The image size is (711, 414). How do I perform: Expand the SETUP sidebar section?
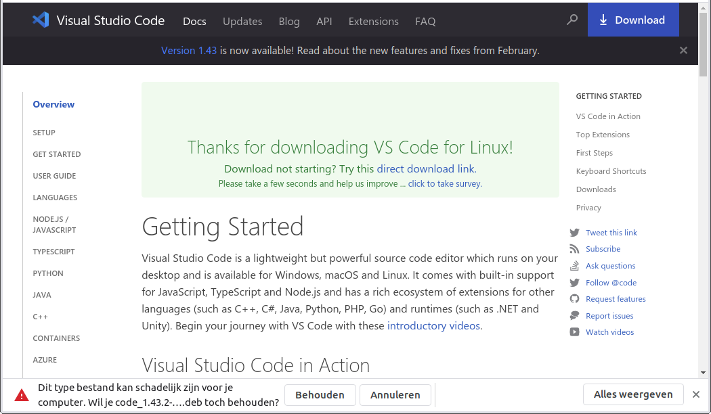coord(44,133)
